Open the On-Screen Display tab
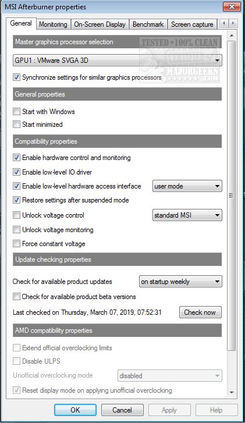Screen dimensions: 245x423 pyautogui.click(x=100, y=24)
